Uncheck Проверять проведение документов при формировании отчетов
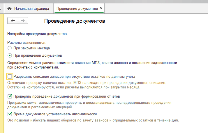The height and width of the screenshot is (133, 208). (10, 96)
